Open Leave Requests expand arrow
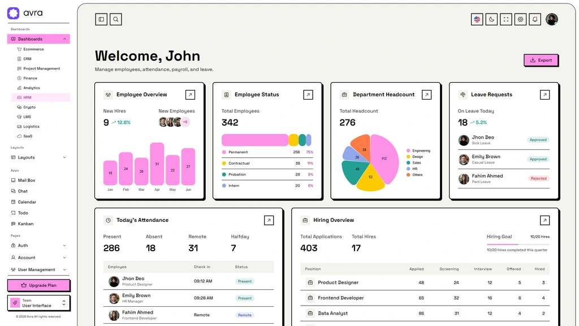The height and width of the screenshot is (326, 579). tap(545, 95)
